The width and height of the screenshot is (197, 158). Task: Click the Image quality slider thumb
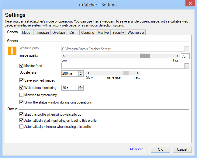[145, 56]
